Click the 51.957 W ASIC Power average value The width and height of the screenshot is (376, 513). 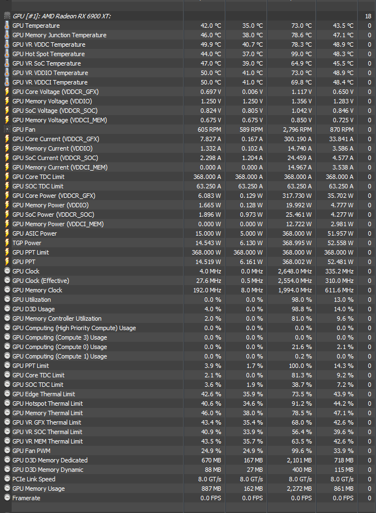[x=339, y=233]
